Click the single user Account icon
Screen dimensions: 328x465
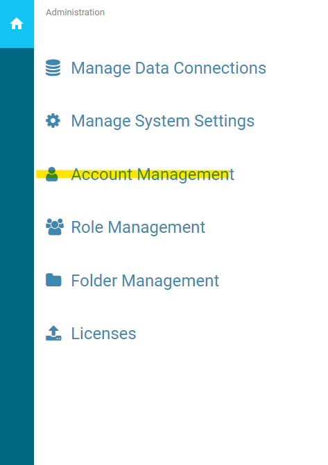[52, 174]
